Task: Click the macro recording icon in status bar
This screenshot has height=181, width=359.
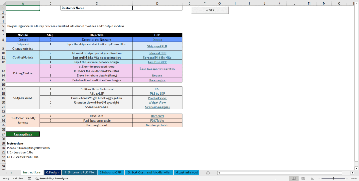Action: [29, 178]
